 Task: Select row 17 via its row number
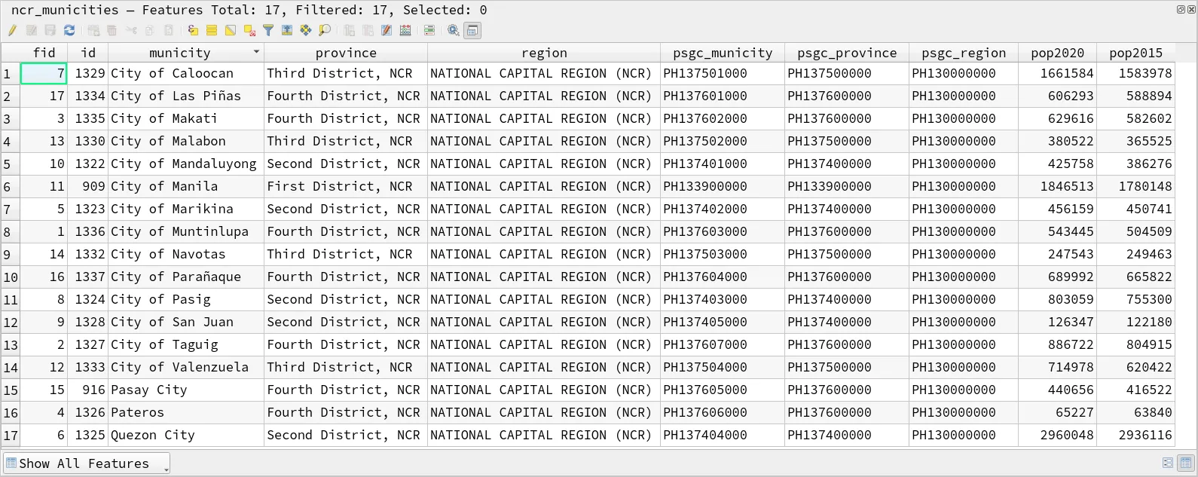pyautogui.click(x=10, y=436)
